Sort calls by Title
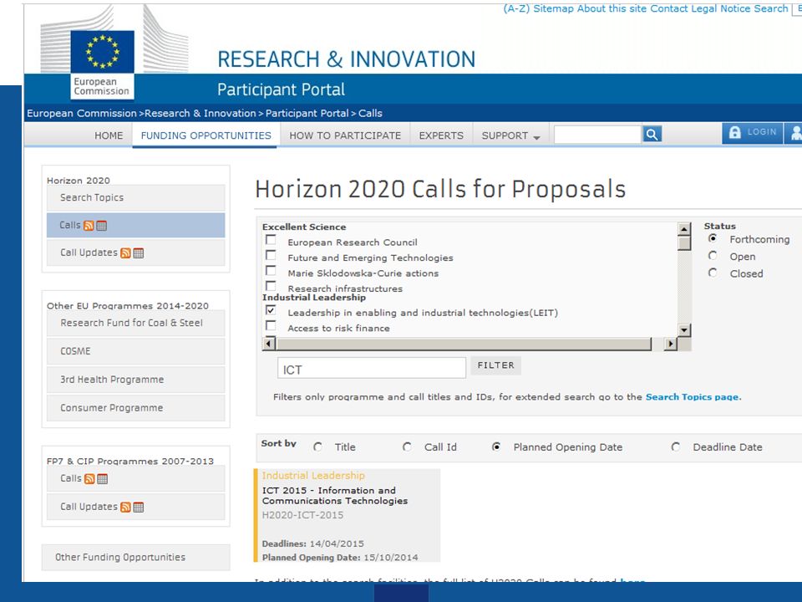802x602 pixels. click(317, 446)
